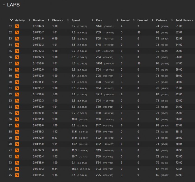Click the chevron arrow before Pace column
This screenshot has height=182, width=195.
92,20
